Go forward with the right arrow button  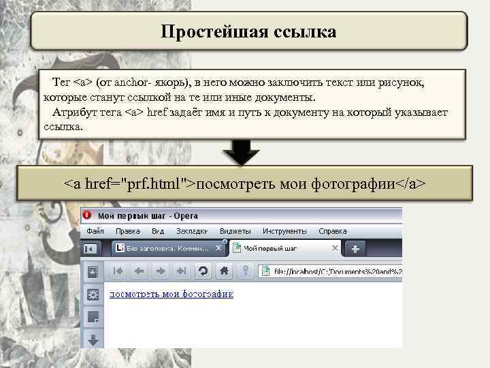tap(160, 271)
